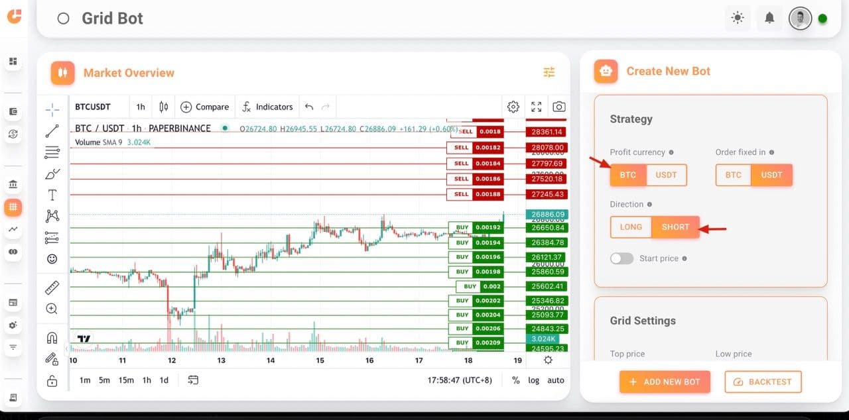This screenshot has height=420, width=849.
Task: Enable the Start price toggle
Action: click(x=621, y=258)
